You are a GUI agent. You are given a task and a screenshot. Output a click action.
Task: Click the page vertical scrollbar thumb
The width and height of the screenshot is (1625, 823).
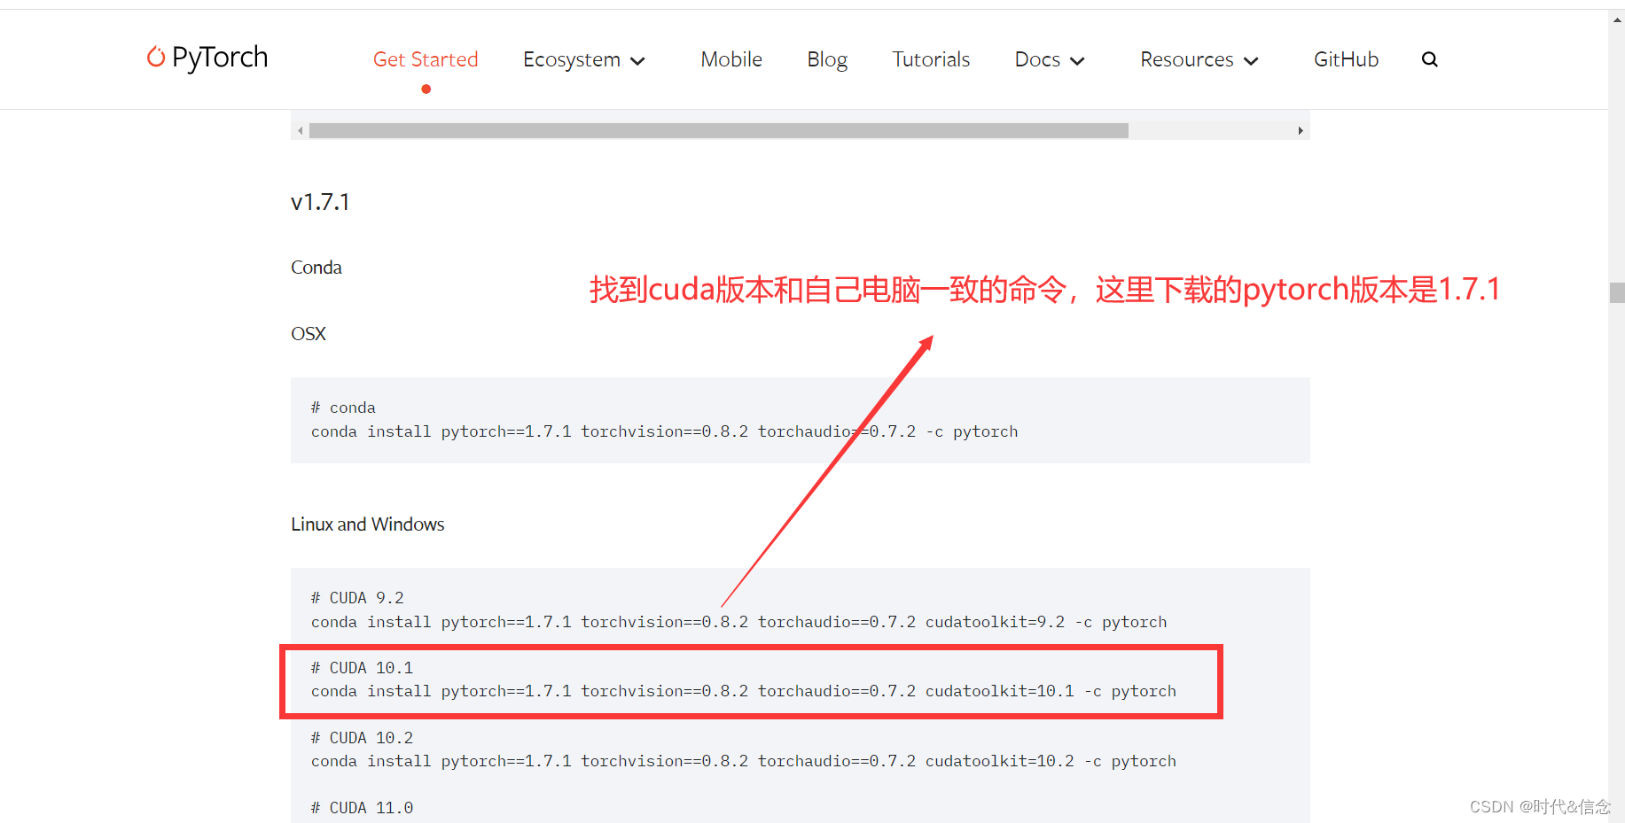click(1617, 293)
